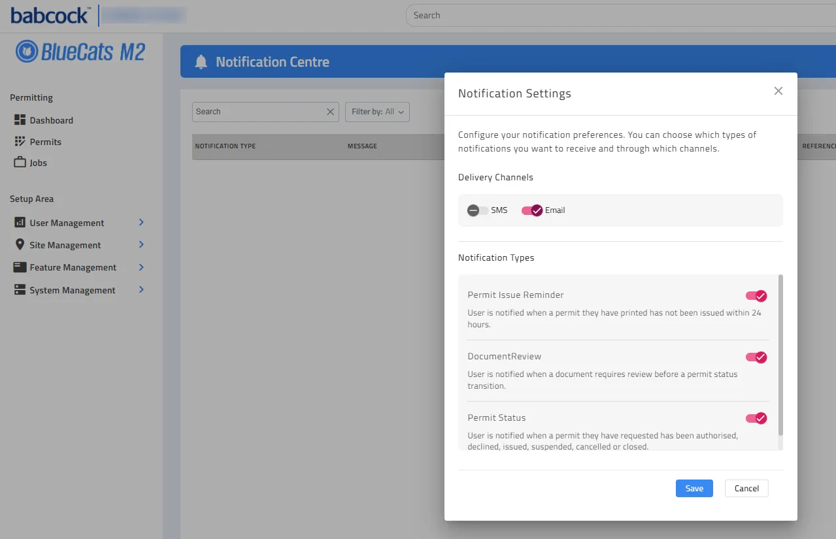Screen dimensions: 836x539
Task: Open the Filter by: All dropdown
Action: coord(377,112)
